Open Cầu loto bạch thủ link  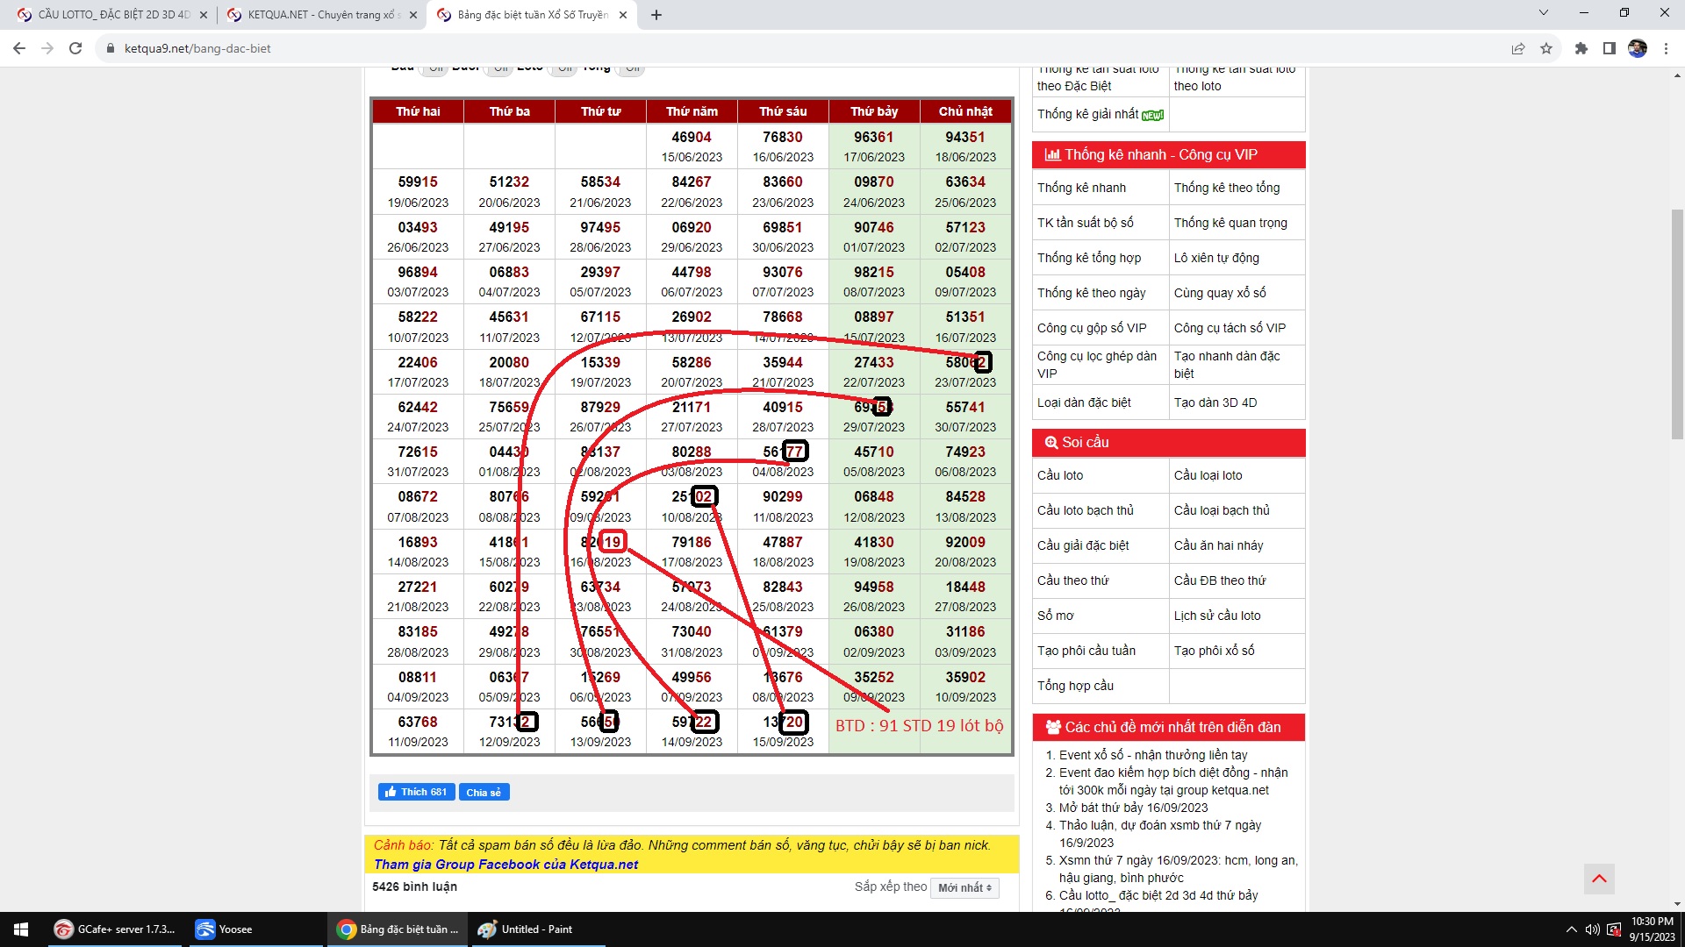point(1086,510)
